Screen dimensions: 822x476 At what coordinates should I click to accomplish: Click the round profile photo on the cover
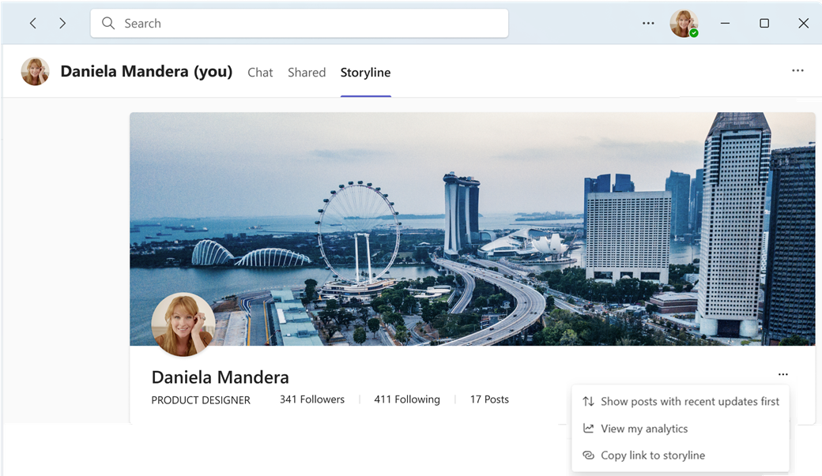(183, 324)
